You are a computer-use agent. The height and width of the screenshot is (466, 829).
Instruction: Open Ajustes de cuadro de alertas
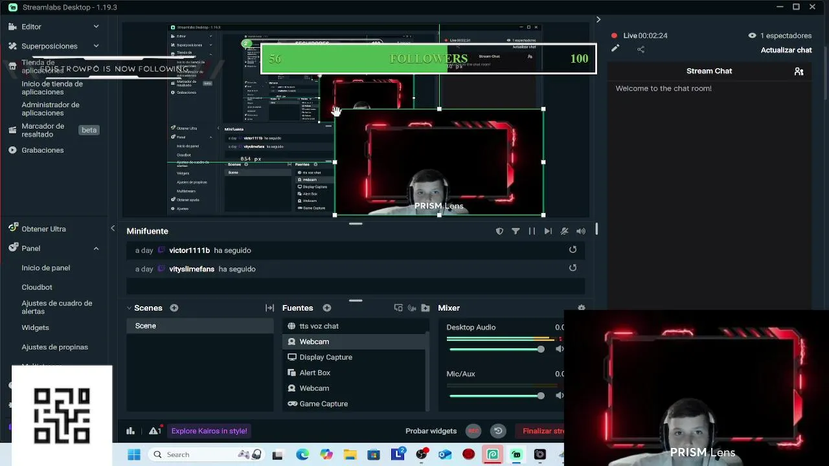pos(57,307)
